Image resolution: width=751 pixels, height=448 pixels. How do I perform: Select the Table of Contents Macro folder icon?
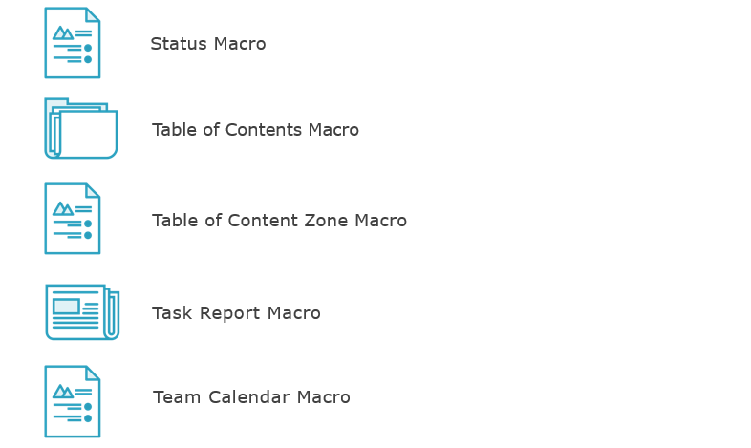pyautogui.click(x=81, y=128)
